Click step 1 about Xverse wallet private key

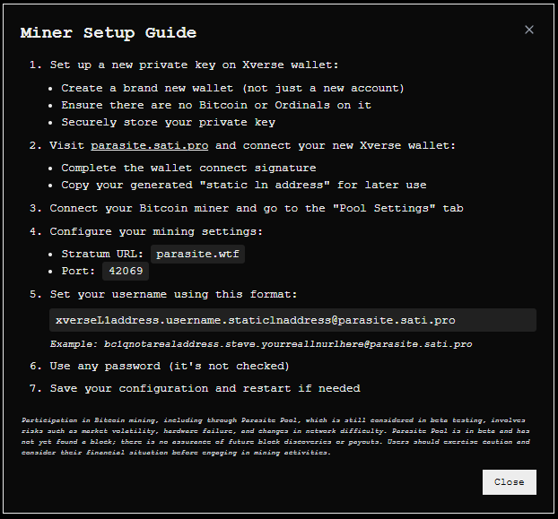click(x=194, y=65)
